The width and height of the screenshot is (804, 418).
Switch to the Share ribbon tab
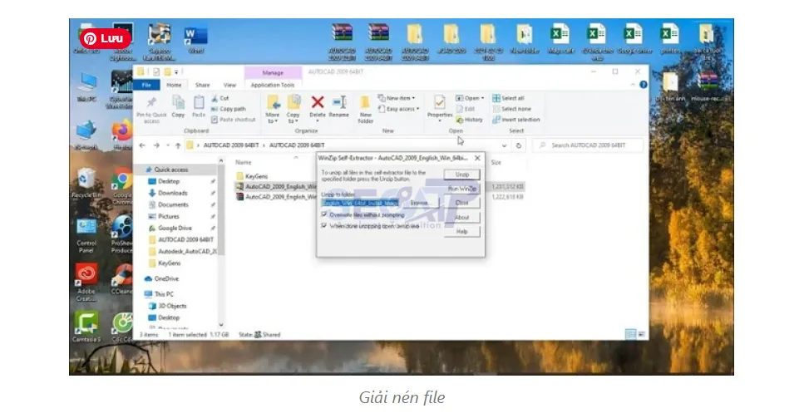202,85
